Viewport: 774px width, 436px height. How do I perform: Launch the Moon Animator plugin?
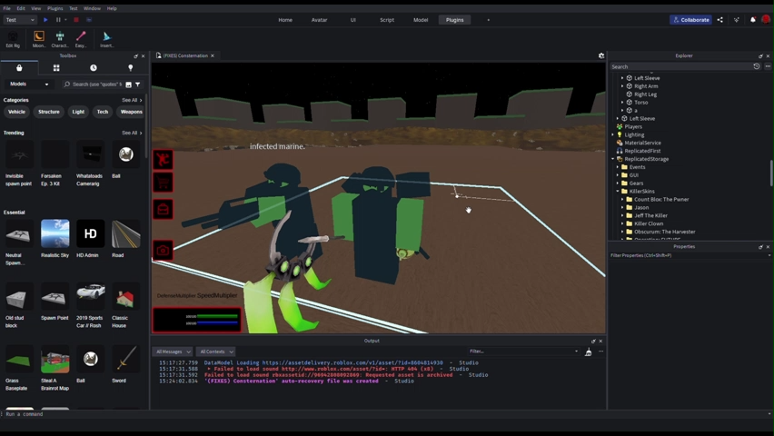coord(39,39)
